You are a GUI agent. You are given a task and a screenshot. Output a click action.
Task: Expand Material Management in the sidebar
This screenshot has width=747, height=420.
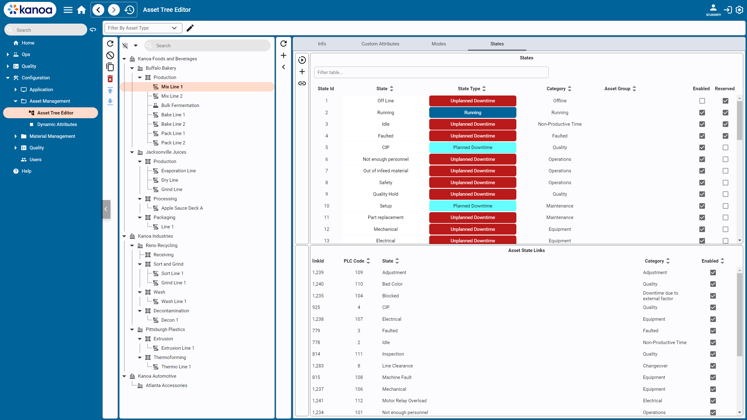click(16, 136)
